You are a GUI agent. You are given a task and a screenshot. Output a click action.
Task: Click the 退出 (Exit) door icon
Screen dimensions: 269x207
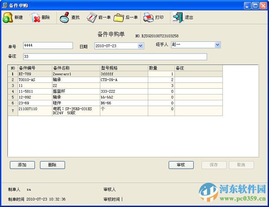point(178,17)
